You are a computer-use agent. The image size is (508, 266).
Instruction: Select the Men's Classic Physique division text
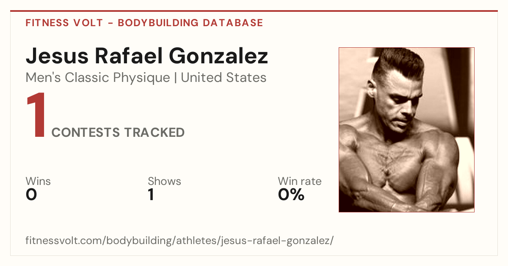click(98, 78)
